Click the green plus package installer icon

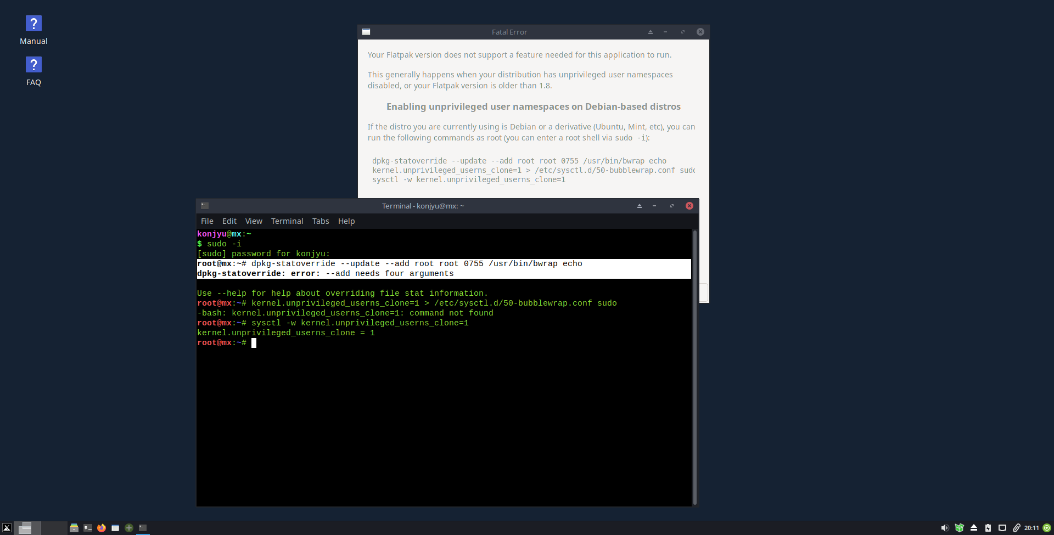click(129, 528)
